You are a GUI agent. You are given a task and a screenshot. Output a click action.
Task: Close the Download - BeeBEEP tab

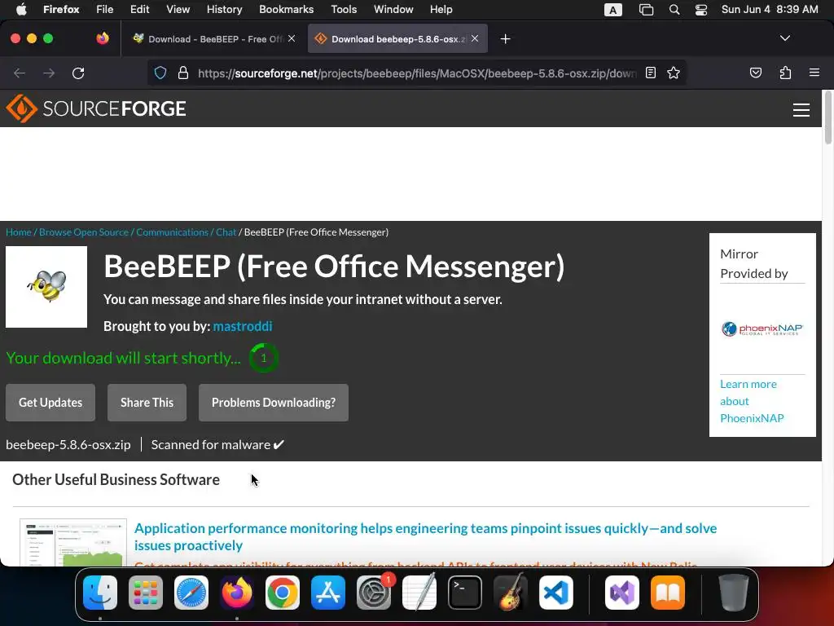(x=292, y=38)
